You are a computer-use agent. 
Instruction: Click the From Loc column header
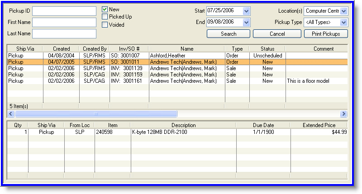(x=80, y=125)
